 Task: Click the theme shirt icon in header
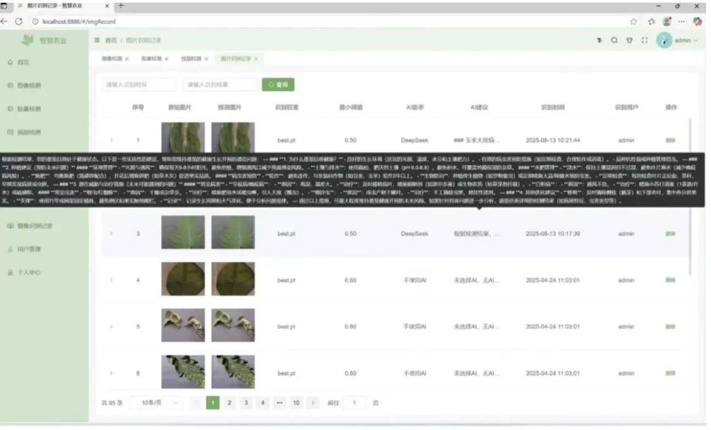click(629, 41)
